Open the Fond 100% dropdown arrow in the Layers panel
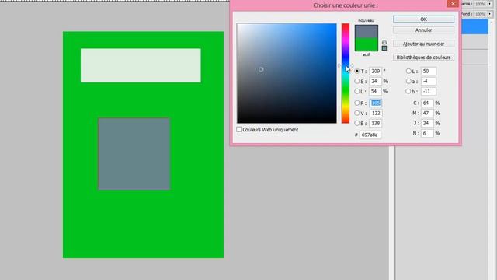This screenshot has width=497, height=280. tap(490, 14)
